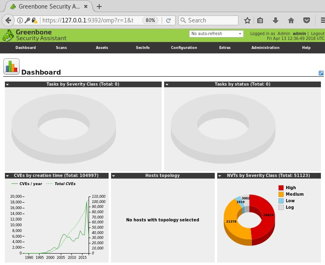Open Tasks by Severity Class chart menu arrow
Image resolution: width=325 pixels, height=265 pixels.
(x=7, y=84)
